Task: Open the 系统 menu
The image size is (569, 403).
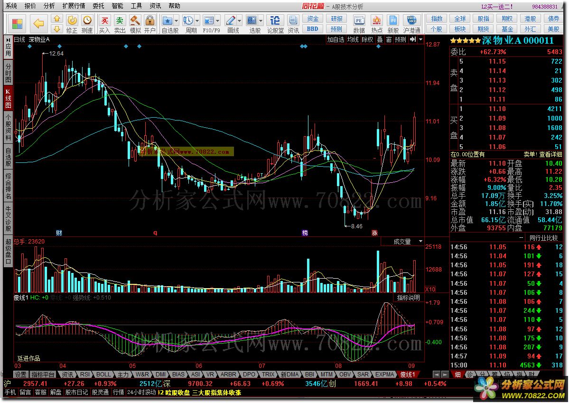Action: click(11, 6)
